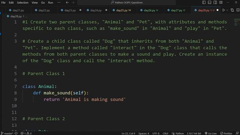240x135 pixels.
Task: Open the View menu
Action: [34, 3]
